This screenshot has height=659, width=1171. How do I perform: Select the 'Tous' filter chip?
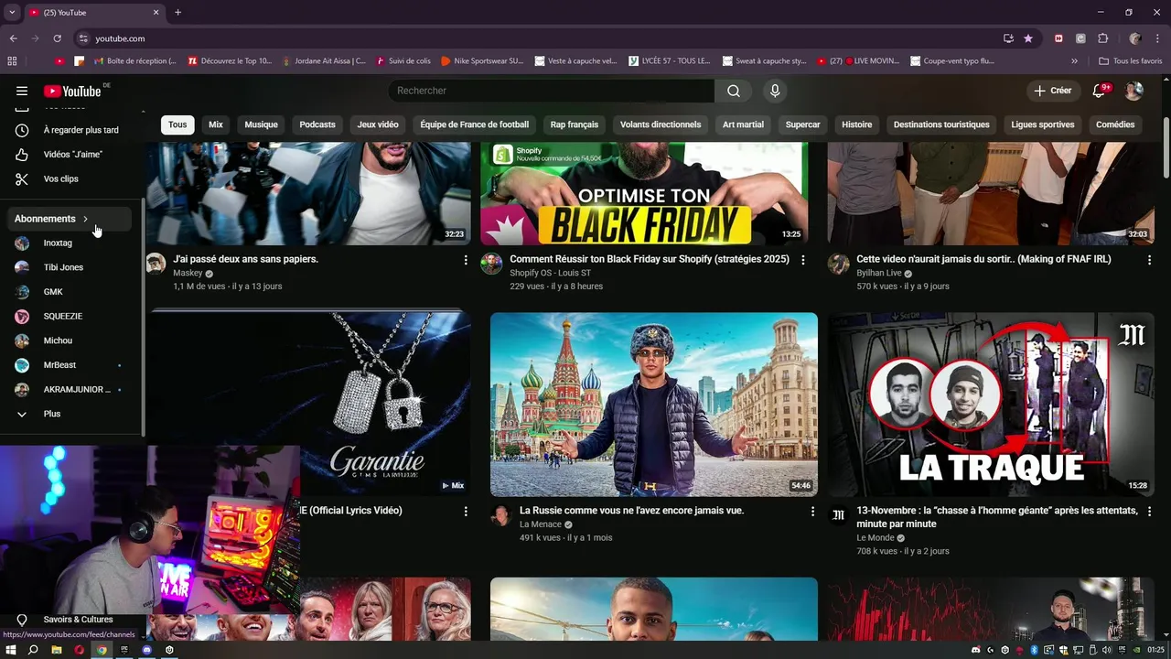click(x=177, y=124)
